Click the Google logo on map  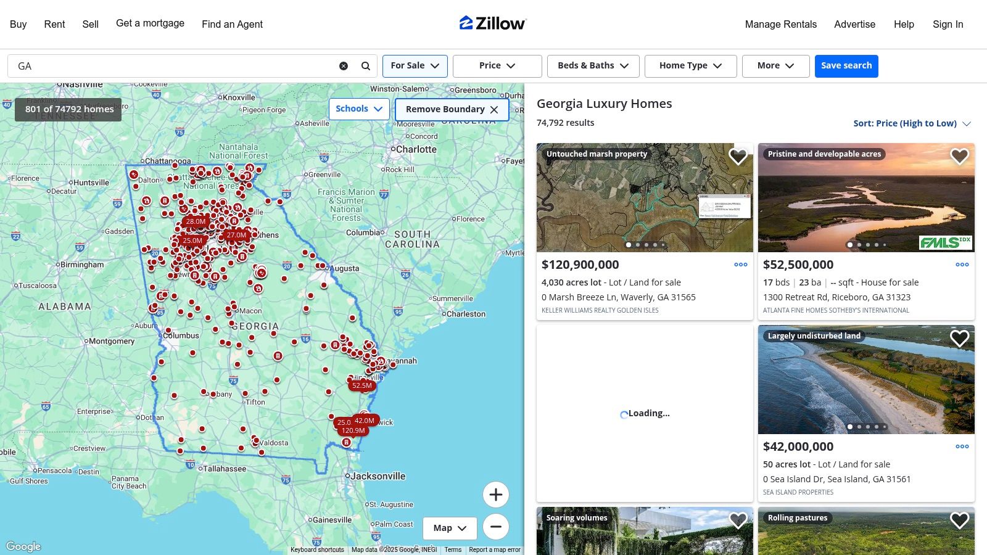[x=23, y=546]
